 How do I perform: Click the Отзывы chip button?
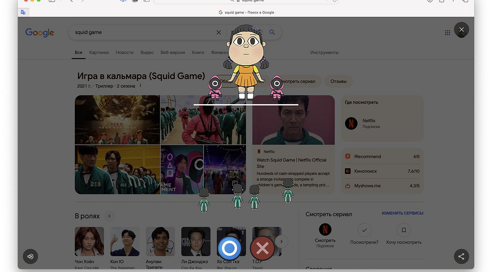tap(338, 82)
